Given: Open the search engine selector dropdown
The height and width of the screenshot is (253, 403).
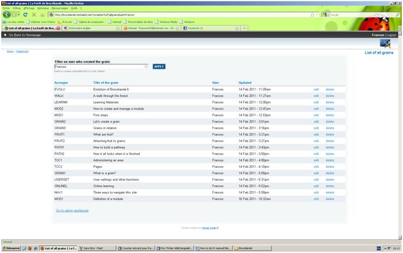Looking at the screenshot, I should click(325, 15).
